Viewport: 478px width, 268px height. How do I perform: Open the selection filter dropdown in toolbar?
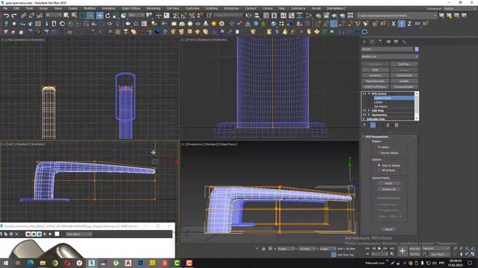54,15
